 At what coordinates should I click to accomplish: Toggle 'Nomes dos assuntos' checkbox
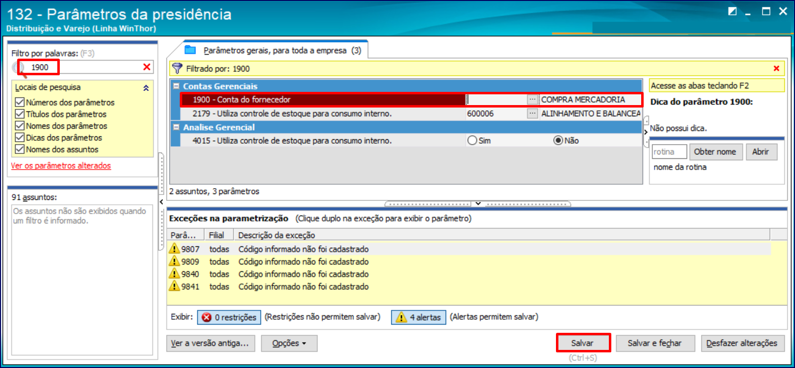tap(20, 149)
